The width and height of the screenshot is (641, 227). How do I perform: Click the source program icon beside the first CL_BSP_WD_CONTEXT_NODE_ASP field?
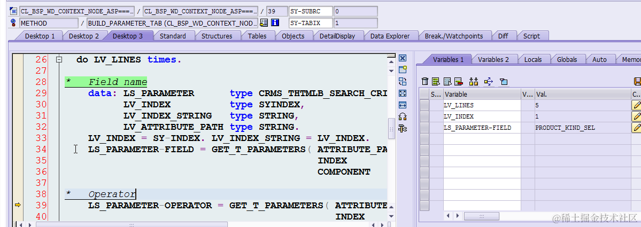point(13,11)
